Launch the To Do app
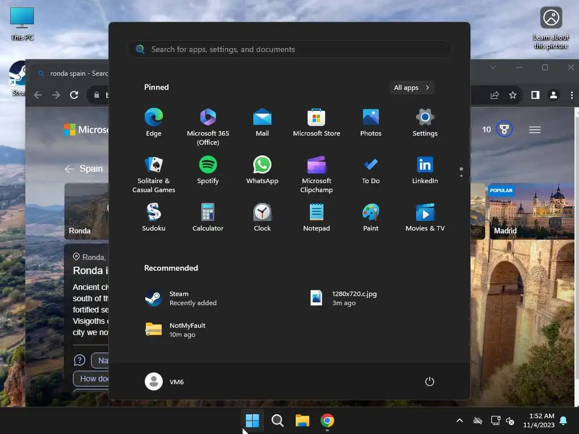 371,170
